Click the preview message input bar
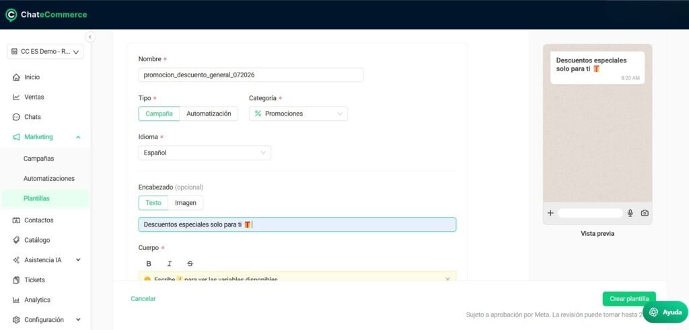 point(590,213)
